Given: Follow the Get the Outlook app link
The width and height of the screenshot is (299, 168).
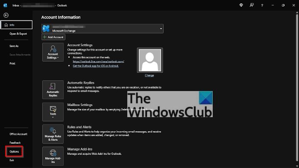Looking at the screenshot, I should pos(96,66).
